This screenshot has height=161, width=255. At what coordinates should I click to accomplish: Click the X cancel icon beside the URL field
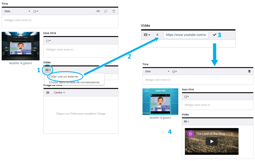pos(157,35)
